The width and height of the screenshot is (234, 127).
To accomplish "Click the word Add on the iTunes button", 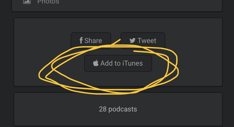I will coord(106,63).
